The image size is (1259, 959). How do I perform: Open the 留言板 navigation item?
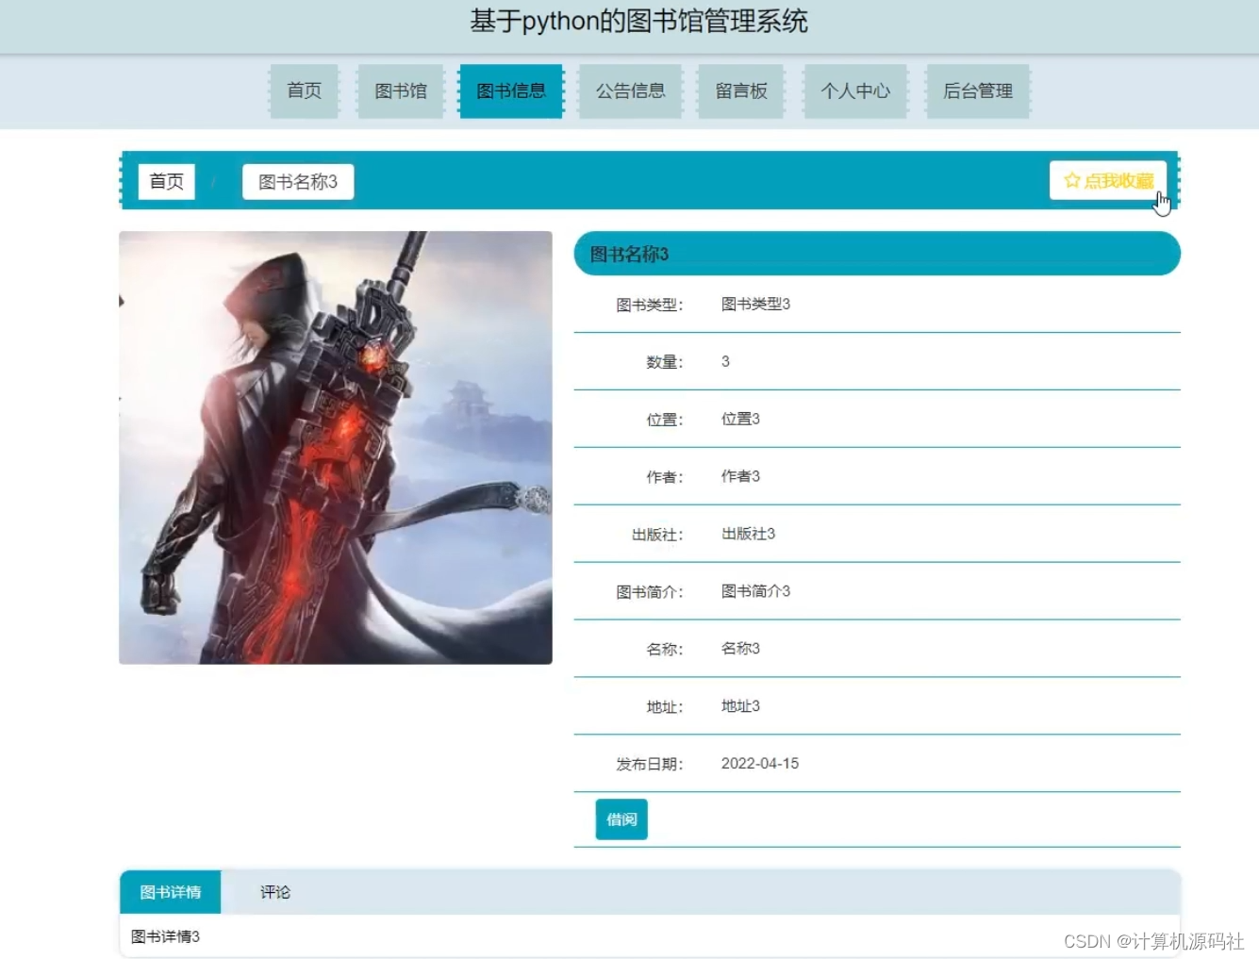tap(741, 91)
